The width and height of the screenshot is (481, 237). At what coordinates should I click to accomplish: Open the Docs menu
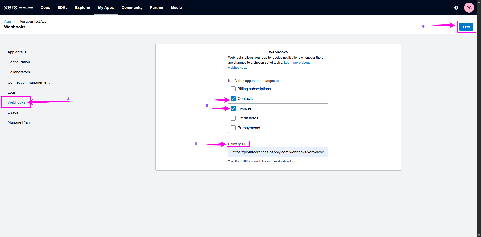[x=45, y=8]
